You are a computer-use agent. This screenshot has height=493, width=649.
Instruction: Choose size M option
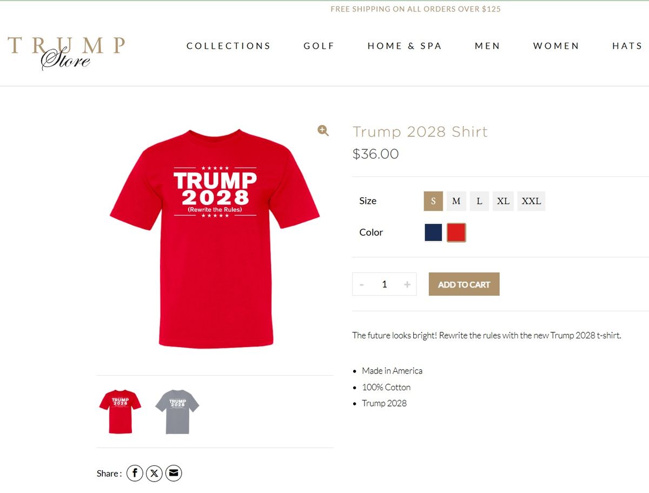pyautogui.click(x=456, y=201)
